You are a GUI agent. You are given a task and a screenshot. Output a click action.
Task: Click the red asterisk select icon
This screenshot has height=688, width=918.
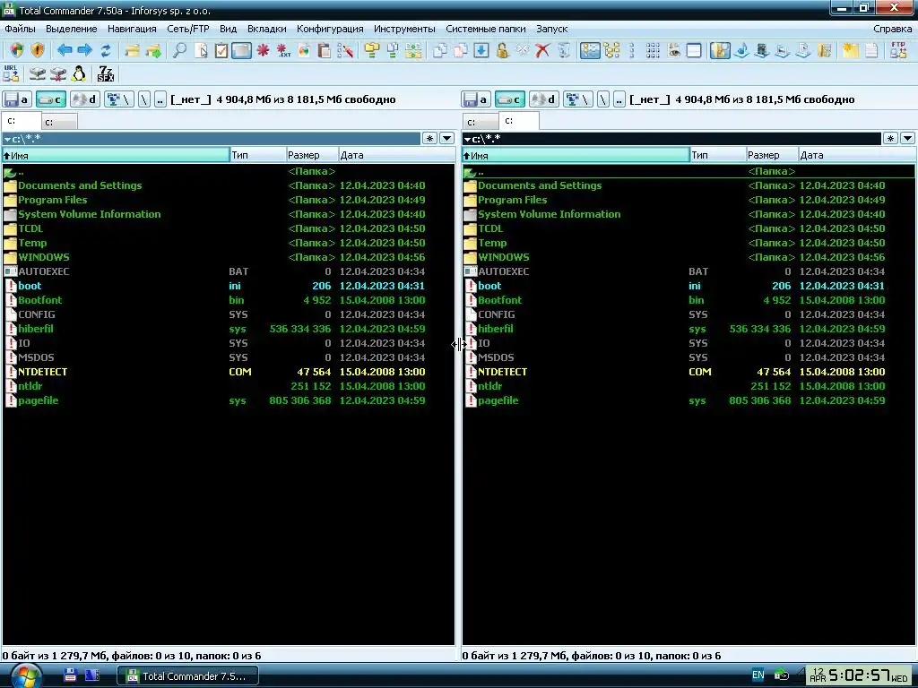(263, 50)
